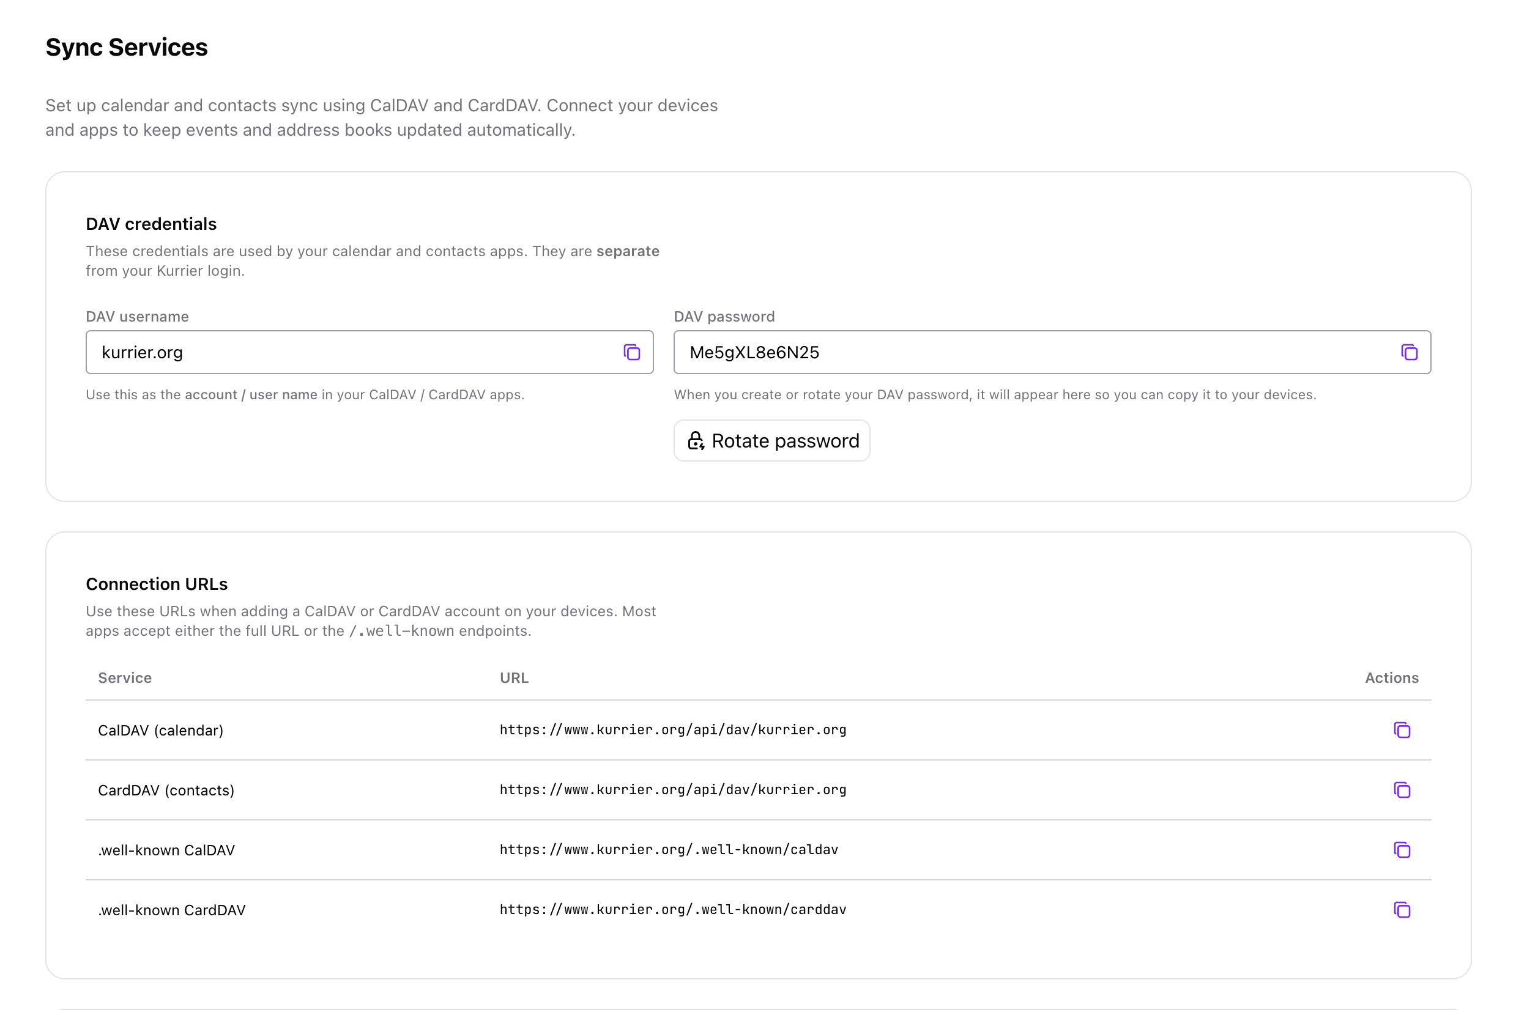
Task: Click into the DAV password field
Action: click(x=967, y=352)
